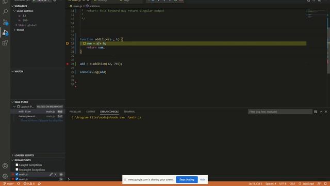Switch to the TERMINAL tab

pos(129,112)
